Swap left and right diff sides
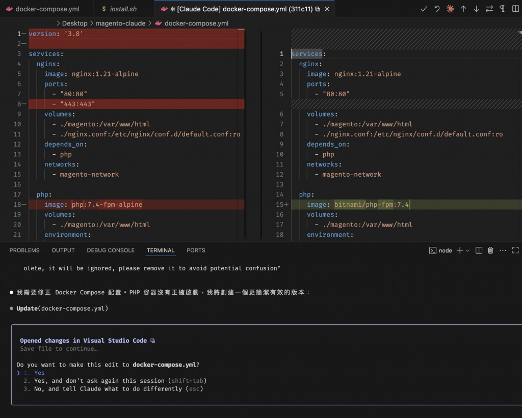 tap(489, 9)
